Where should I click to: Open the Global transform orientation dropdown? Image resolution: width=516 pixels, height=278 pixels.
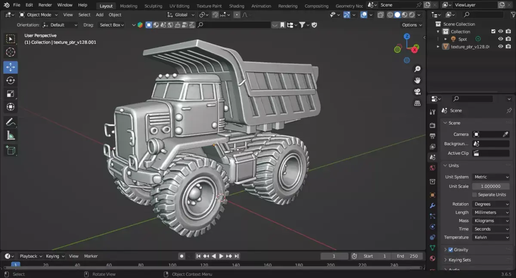tap(181, 15)
